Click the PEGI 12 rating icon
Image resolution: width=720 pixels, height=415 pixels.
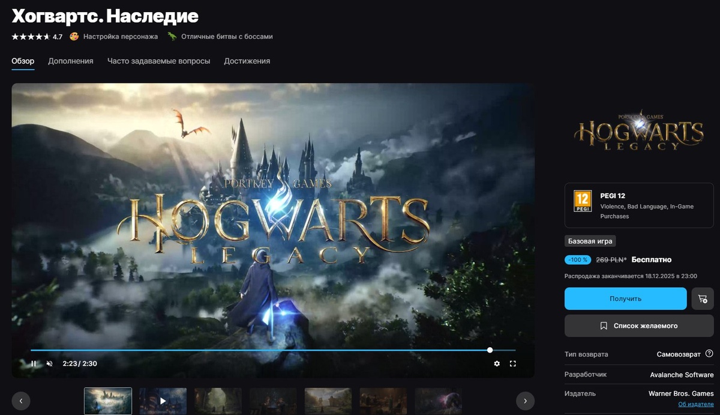point(582,201)
